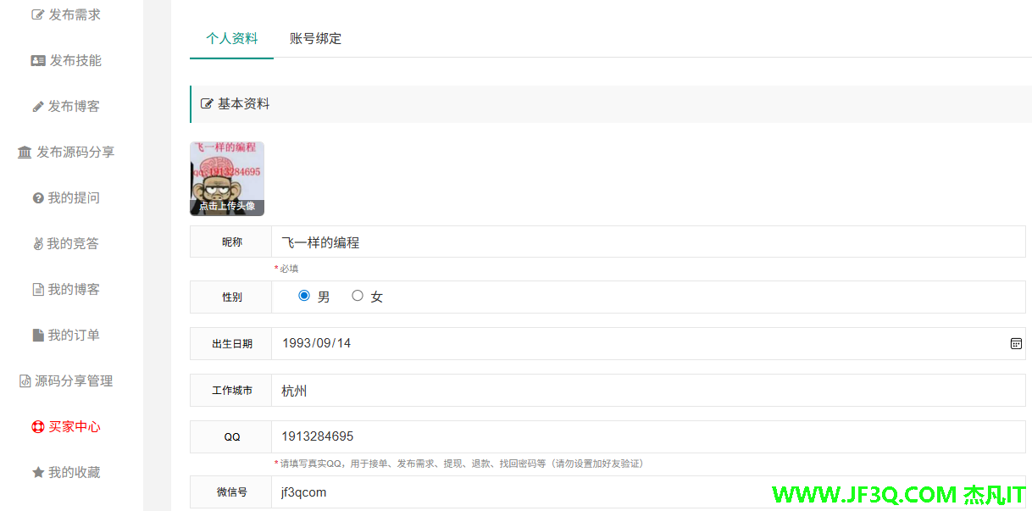
Task: Click avatar image to upload new photo
Action: (227, 179)
